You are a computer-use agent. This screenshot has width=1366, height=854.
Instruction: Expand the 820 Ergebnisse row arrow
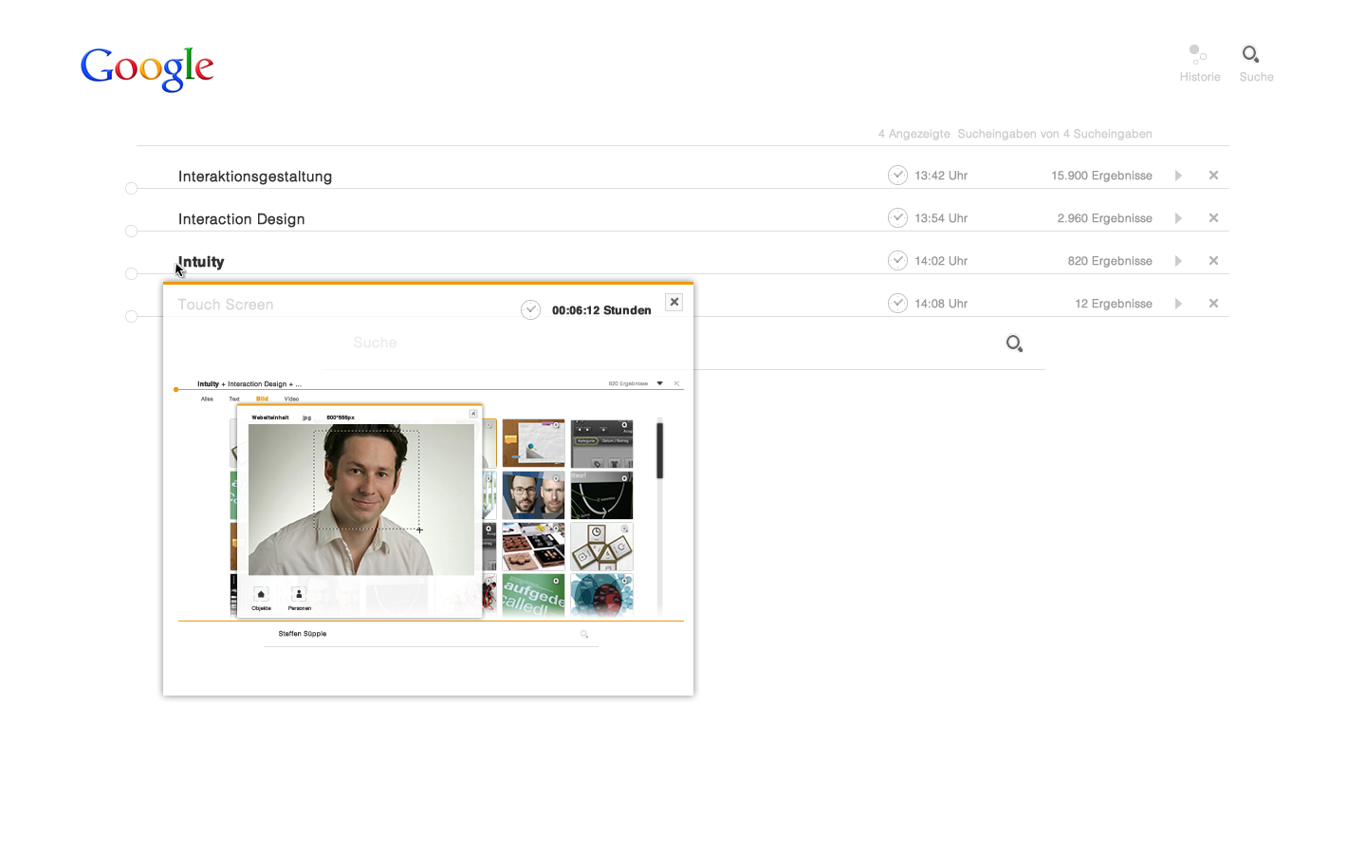1178,261
